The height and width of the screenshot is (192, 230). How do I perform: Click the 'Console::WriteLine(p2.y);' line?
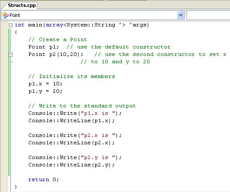(71, 165)
